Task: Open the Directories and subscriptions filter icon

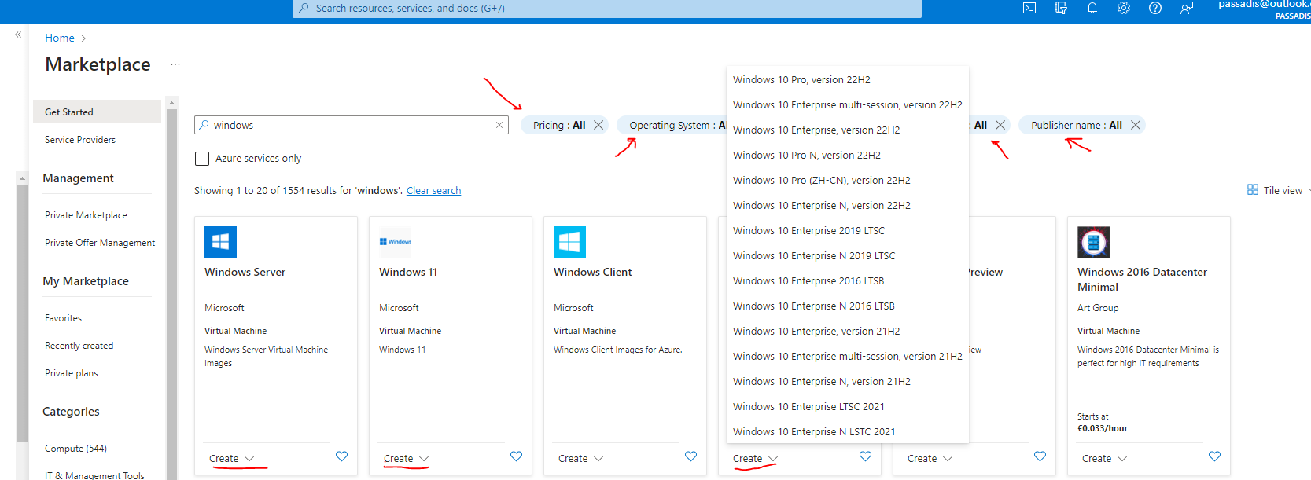Action: pyautogui.click(x=1061, y=8)
